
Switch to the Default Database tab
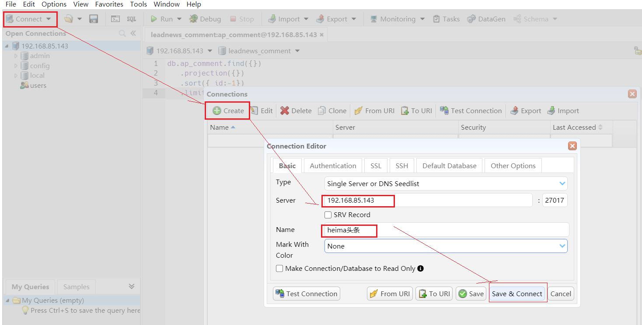point(449,166)
